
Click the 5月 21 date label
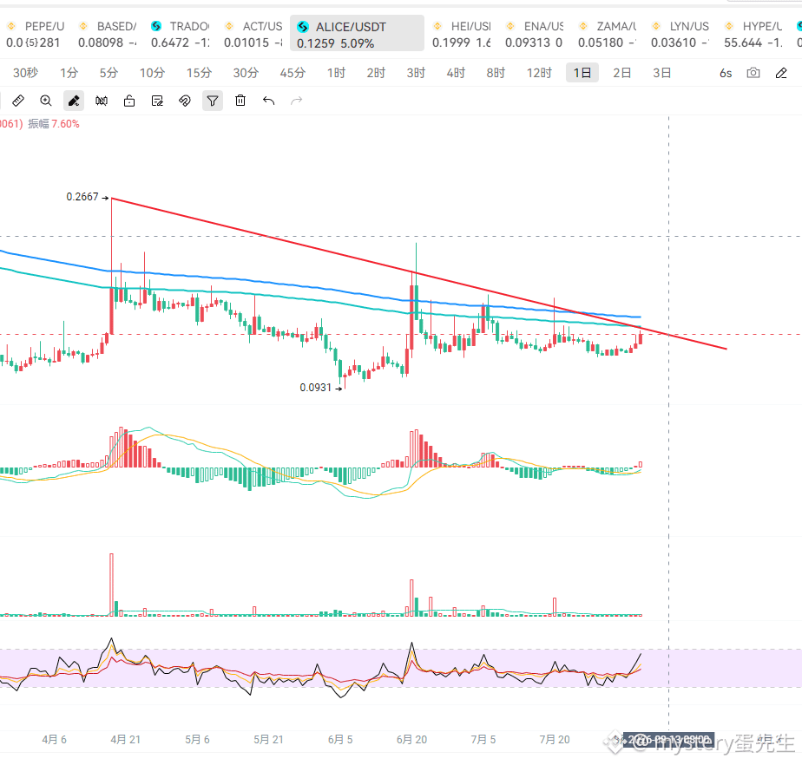pos(268,740)
